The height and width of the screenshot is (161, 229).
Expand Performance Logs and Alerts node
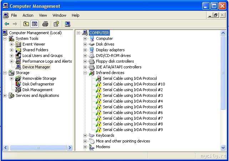[x=11, y=61]
